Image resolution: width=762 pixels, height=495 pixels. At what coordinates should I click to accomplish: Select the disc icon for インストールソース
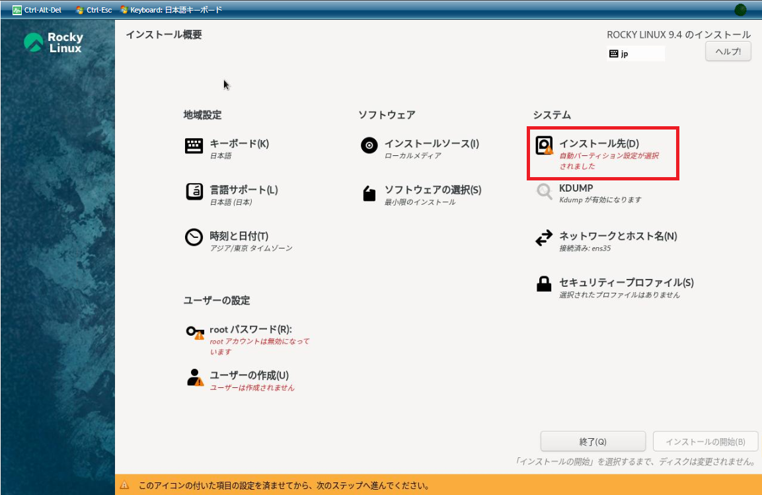pyautogui.click(x=369, y=145)
